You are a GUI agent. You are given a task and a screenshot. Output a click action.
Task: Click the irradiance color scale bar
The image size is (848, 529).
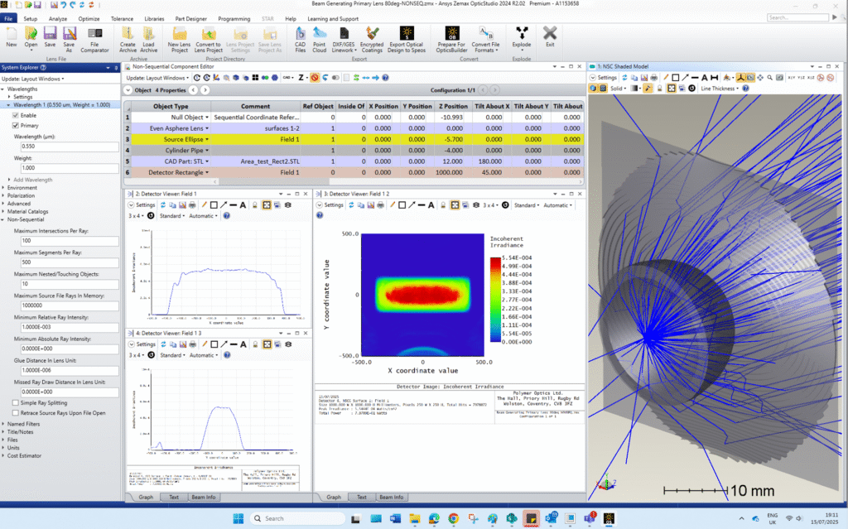coord(495,300)
